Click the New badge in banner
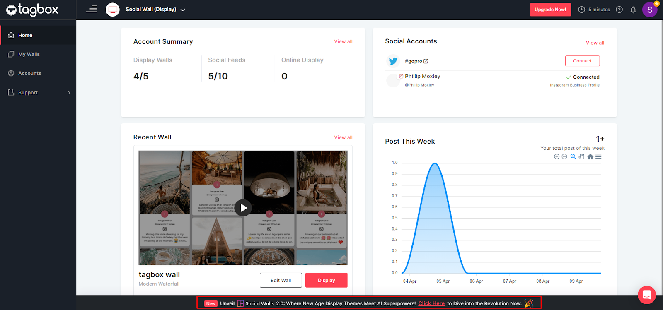This screenshot has height=310, width=663. [211, 303]
